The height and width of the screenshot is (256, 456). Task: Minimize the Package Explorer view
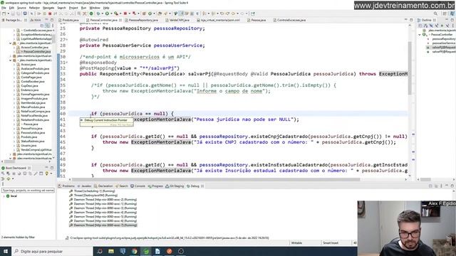pyautogui.click(x=47, y=20)
